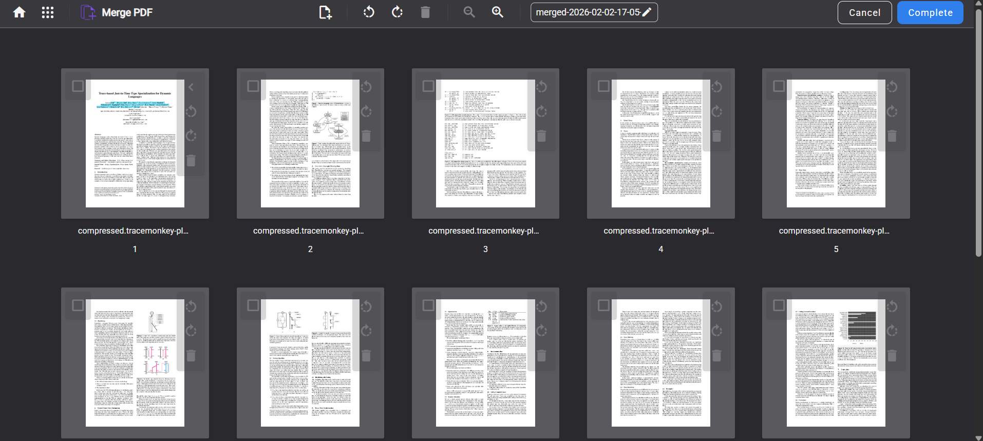
Task: Rotate page 10 clockwise
Action: click(892, 331)
